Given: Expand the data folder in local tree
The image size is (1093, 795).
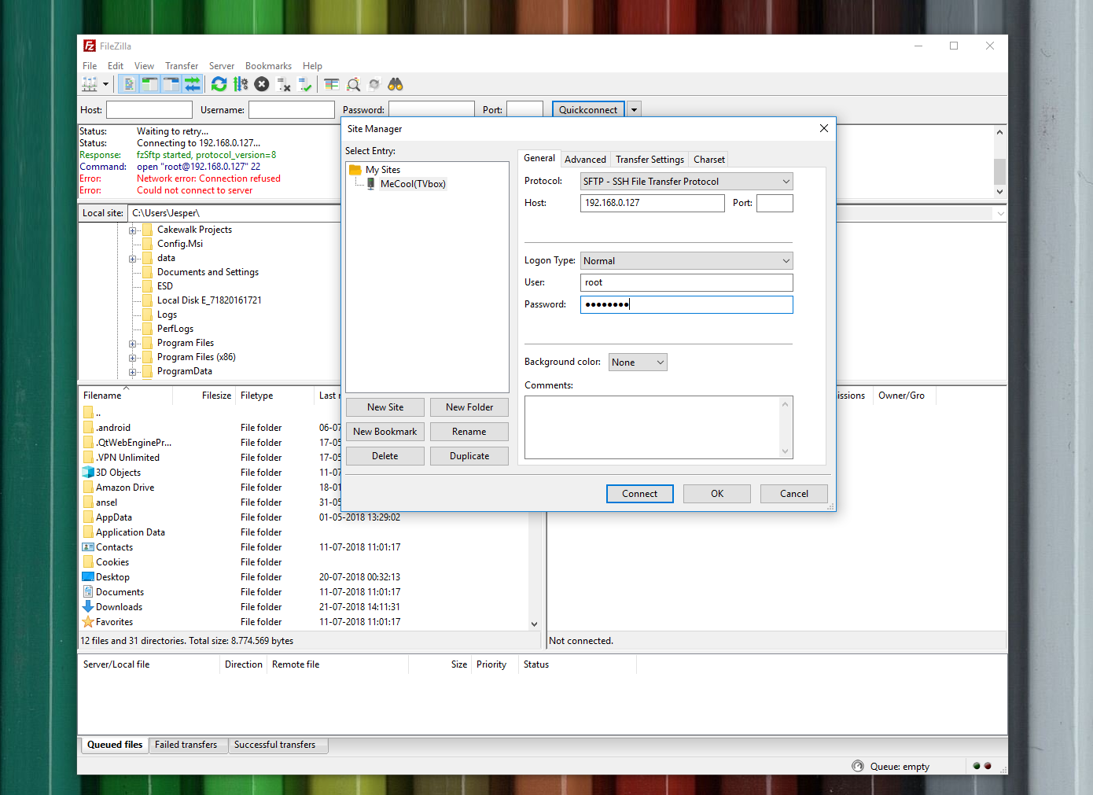Looking at the screenshot, I should click(133, 259).
